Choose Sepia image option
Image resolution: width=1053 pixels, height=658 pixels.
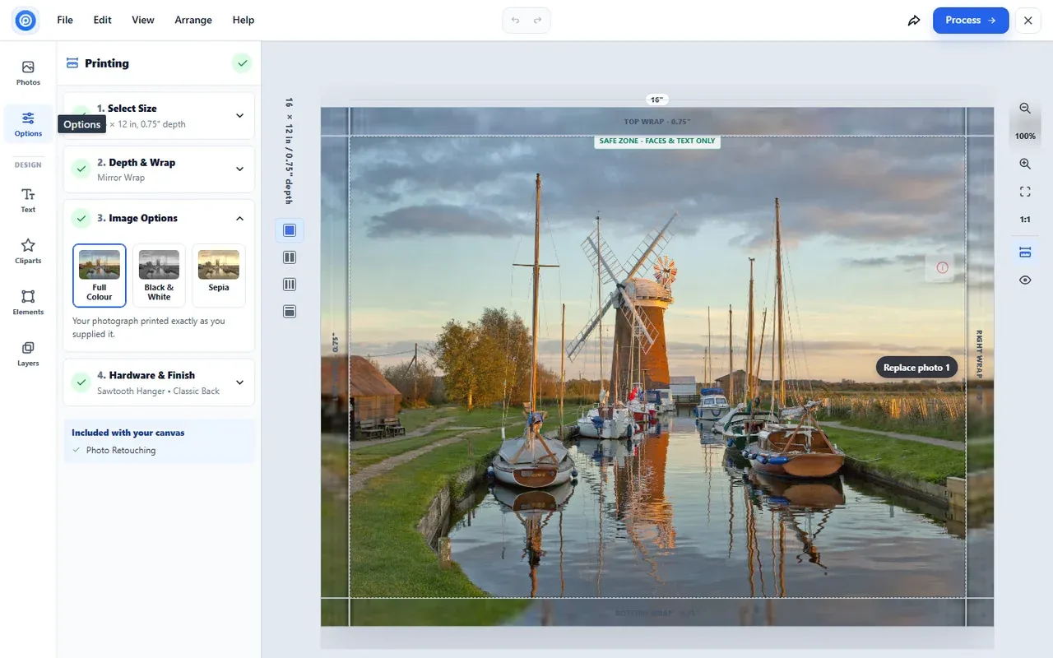point(219,276)
